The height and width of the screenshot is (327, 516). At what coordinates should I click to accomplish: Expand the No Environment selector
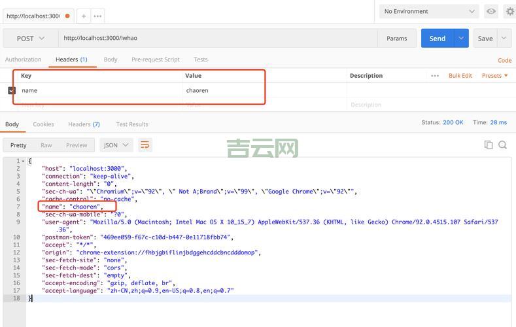(430, 11)
